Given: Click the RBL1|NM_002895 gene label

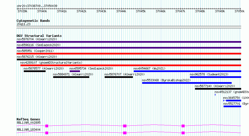Looking at the screenshot, I should 29,123.
